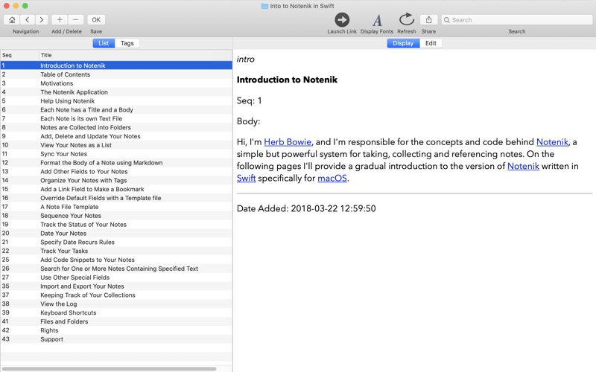Navigate to the previous note arrow
The height and width of the screenshot is (372, 596).
tap(28, 20)
